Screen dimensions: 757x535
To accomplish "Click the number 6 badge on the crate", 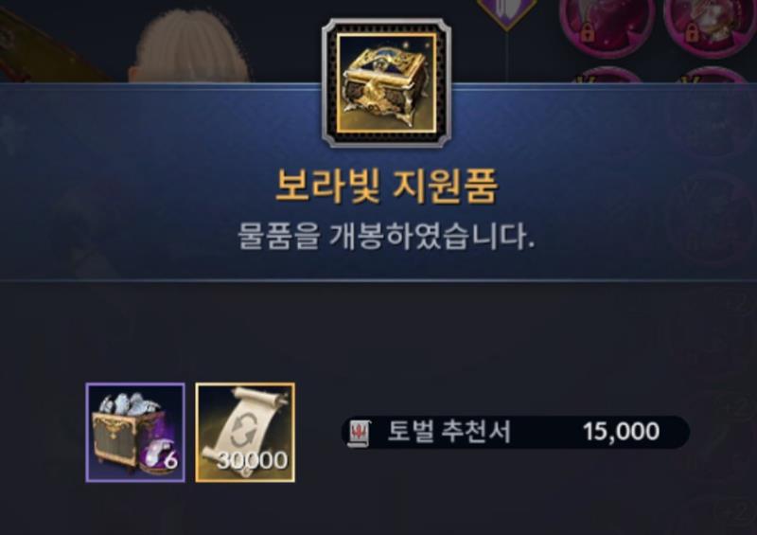I will 170,461.
